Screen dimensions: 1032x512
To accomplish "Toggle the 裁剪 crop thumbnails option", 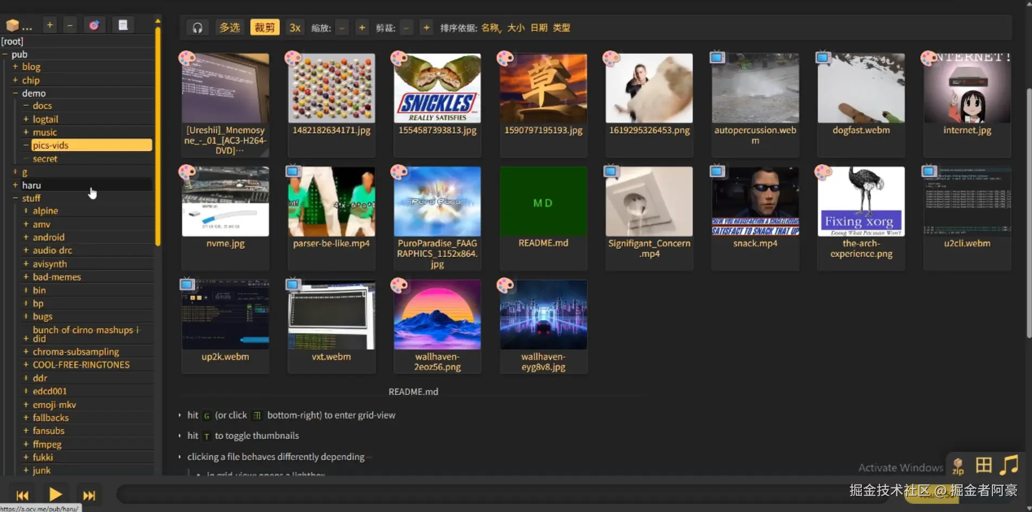I will pyautogui.click(x=265, y=28).
